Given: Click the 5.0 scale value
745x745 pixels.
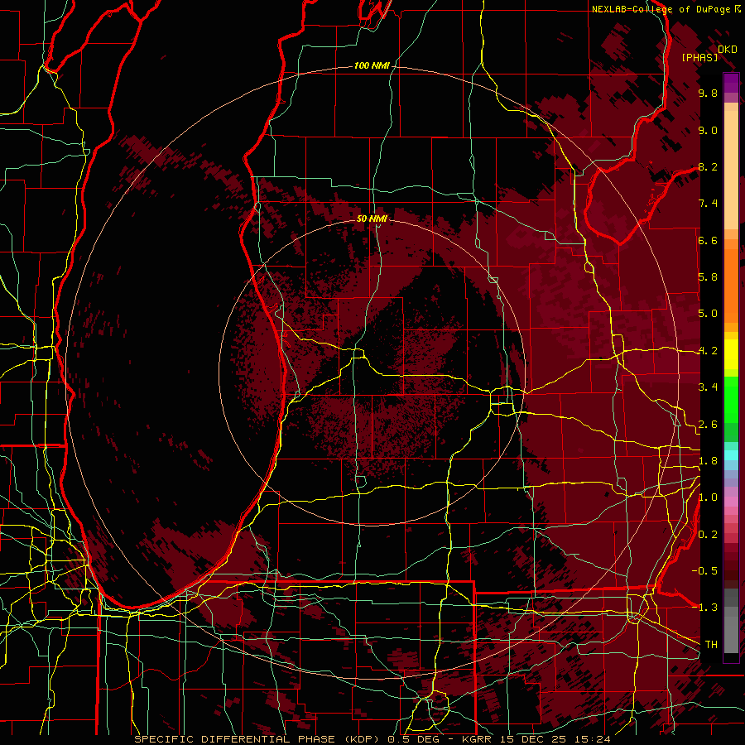Looking at the screenshot, I should pos(708,314).
